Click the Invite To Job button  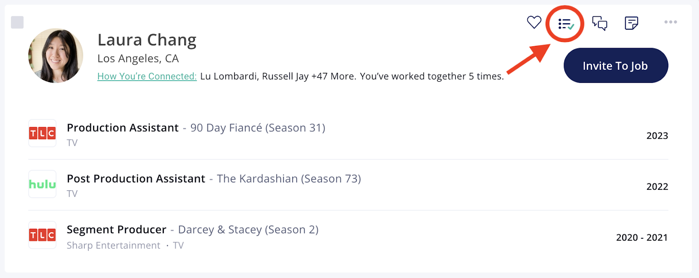tap(616, 65)
